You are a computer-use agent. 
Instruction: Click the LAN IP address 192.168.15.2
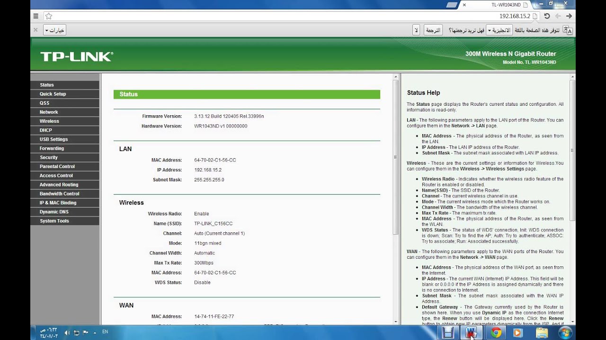tap(208, 170)
